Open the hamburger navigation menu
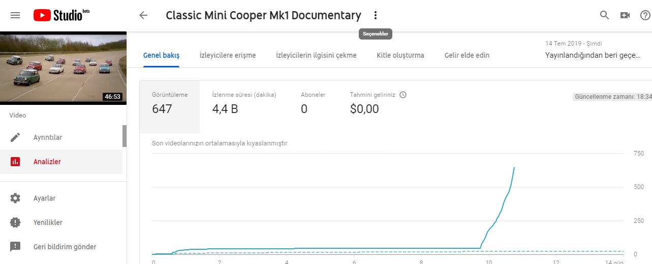 [15, 15]
